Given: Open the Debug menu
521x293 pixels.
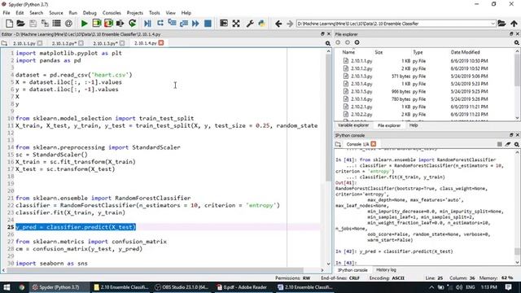Looking at the screenshot, I should pyautogui.click(x=90, y=13).
